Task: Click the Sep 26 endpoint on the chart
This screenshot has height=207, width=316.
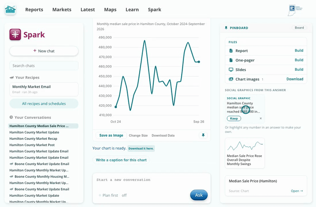Action: pos(199,62)
